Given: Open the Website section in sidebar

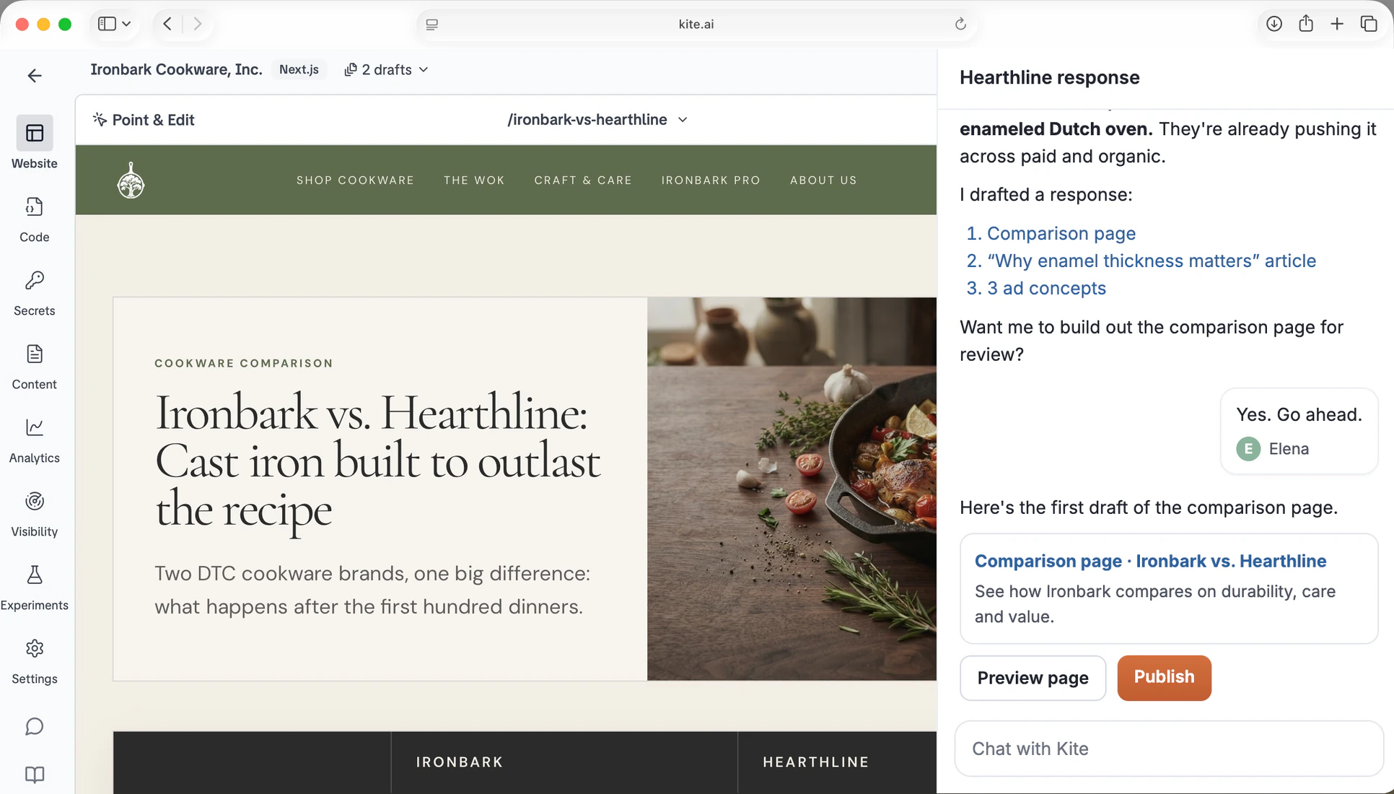Looking at the screenshot, I should (34, 143).
